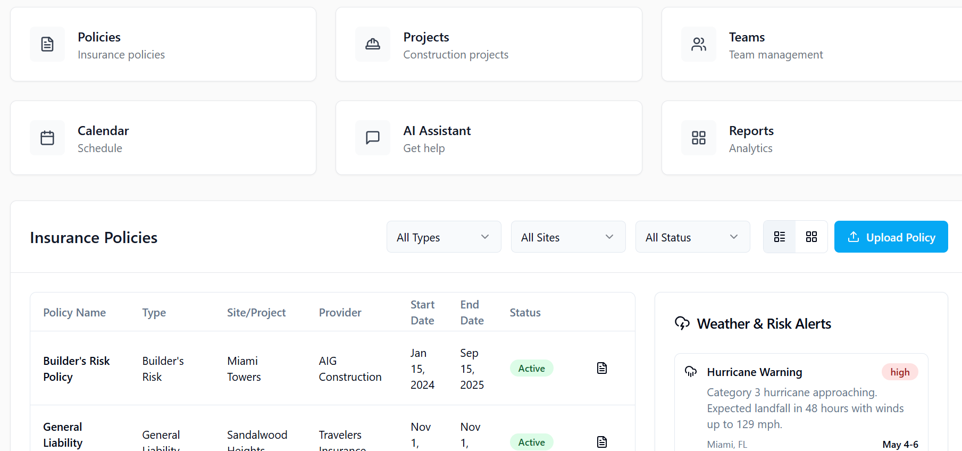Viewport: 962px width, 451px height.
Task: Click the Upload Policy button
Action: click(x=891, y=237)
